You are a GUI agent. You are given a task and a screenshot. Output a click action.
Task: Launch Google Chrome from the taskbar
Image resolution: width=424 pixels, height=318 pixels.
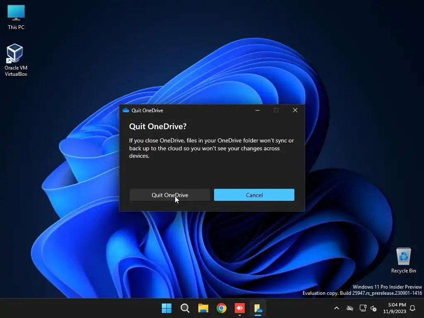click(222, 308)
